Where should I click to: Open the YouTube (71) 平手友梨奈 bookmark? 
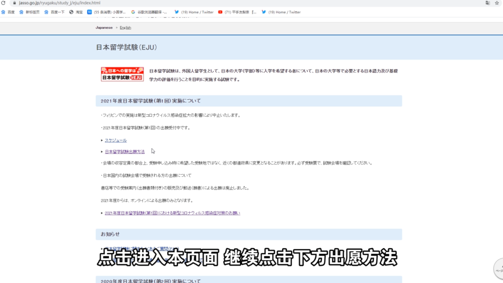[x=238, y=12]
